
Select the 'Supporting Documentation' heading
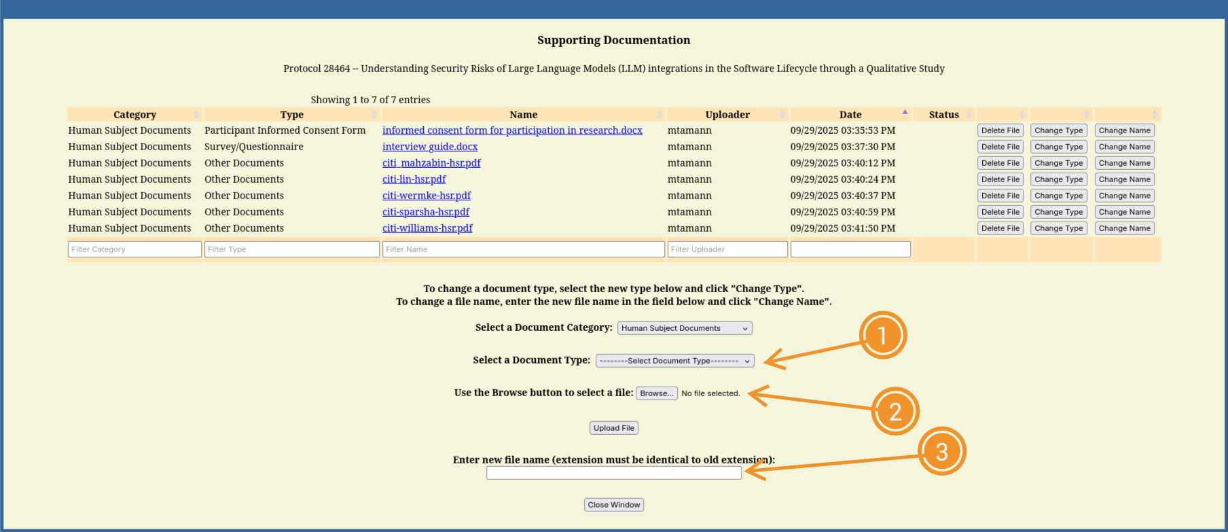pyautogui.click(x=614, y=40)
